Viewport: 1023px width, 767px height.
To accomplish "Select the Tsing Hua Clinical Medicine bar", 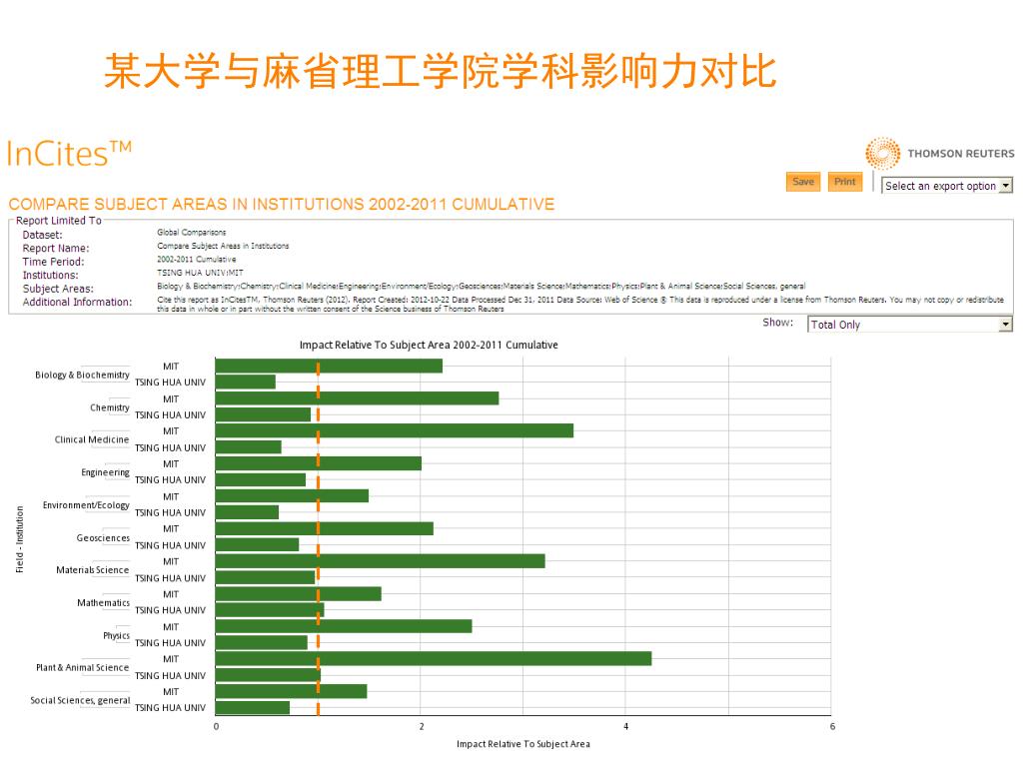I will pos(248,446).
